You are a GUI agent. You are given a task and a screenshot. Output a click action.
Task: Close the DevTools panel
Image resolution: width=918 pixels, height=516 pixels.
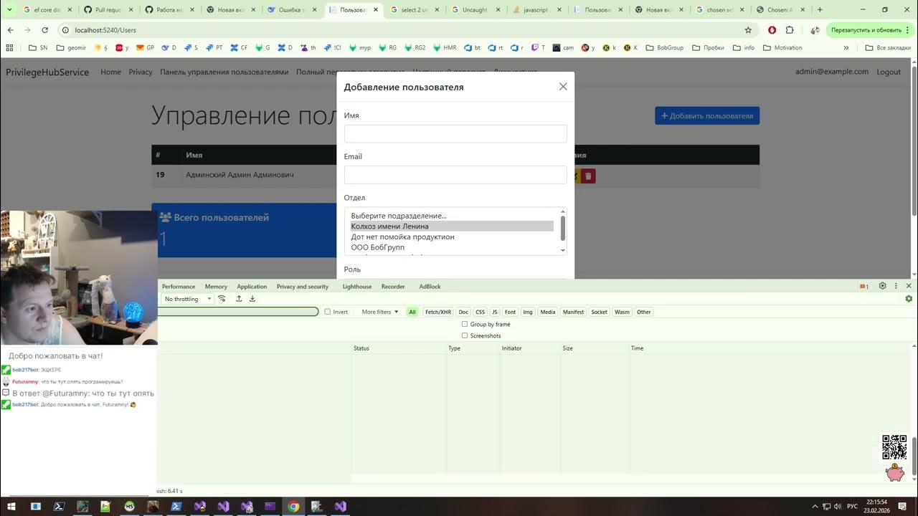click(909, 286)
